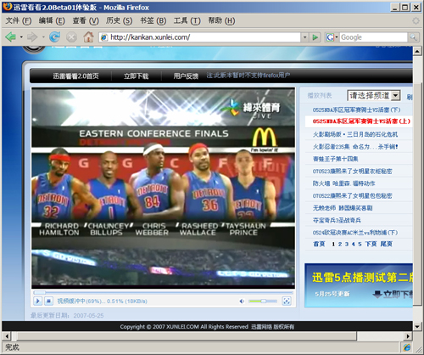424x355 pixels.
Task: Expand the 请选择频道 channel dropdown
Action: pos(374,95)
